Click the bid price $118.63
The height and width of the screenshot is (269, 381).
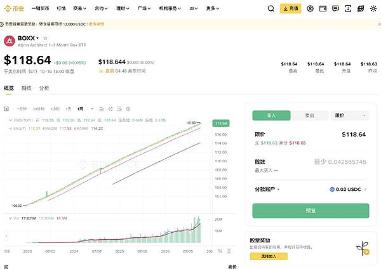(269, 143)
